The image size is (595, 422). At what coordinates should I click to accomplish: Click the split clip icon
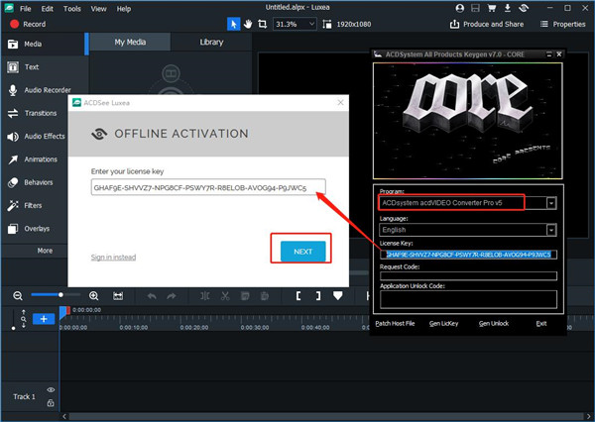coord(205,296)
